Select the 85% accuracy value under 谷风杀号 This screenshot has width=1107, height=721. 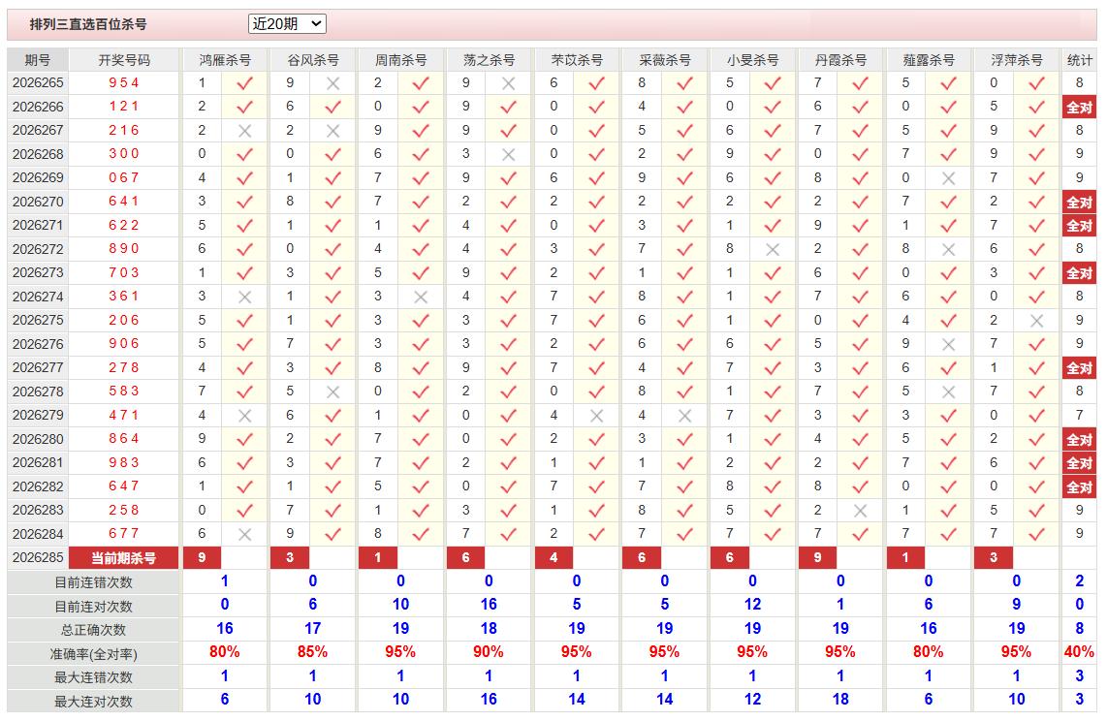click(313, 652)
